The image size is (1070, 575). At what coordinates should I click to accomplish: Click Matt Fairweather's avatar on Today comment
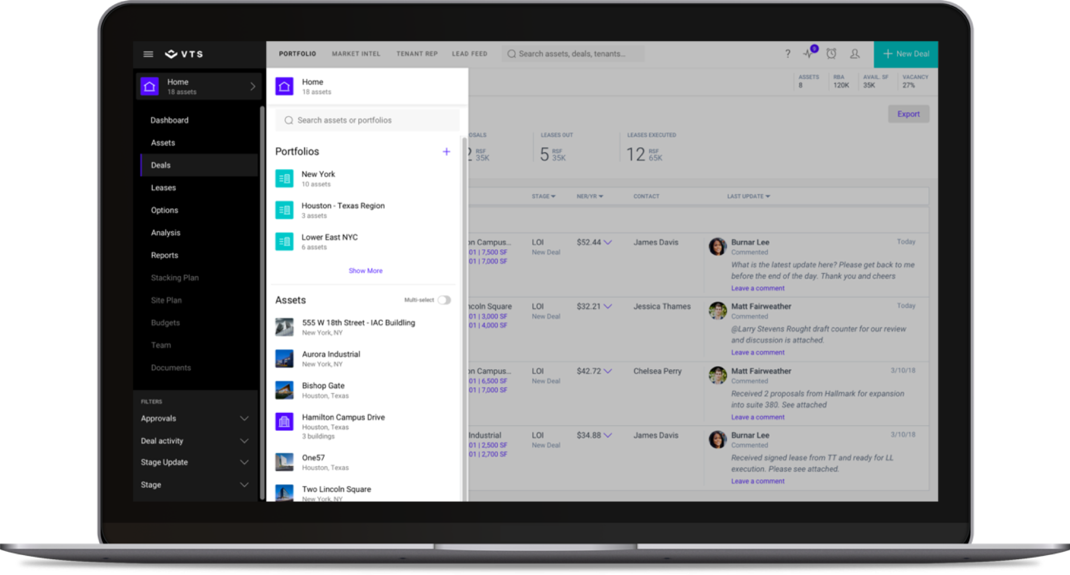click(718, 310)
